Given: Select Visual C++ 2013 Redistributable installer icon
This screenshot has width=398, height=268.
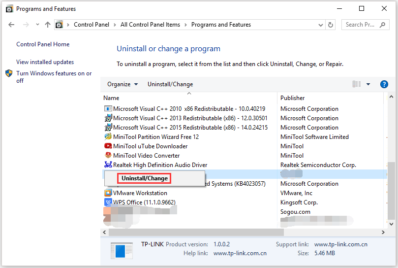Looking at the screenshot, I should point(108,118).
